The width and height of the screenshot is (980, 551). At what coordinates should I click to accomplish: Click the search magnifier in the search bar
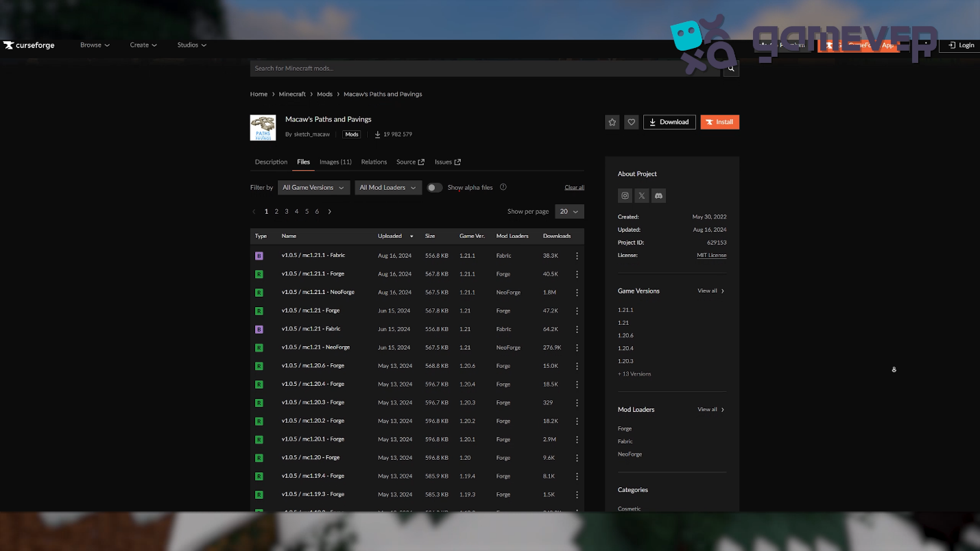pos(730,68)
